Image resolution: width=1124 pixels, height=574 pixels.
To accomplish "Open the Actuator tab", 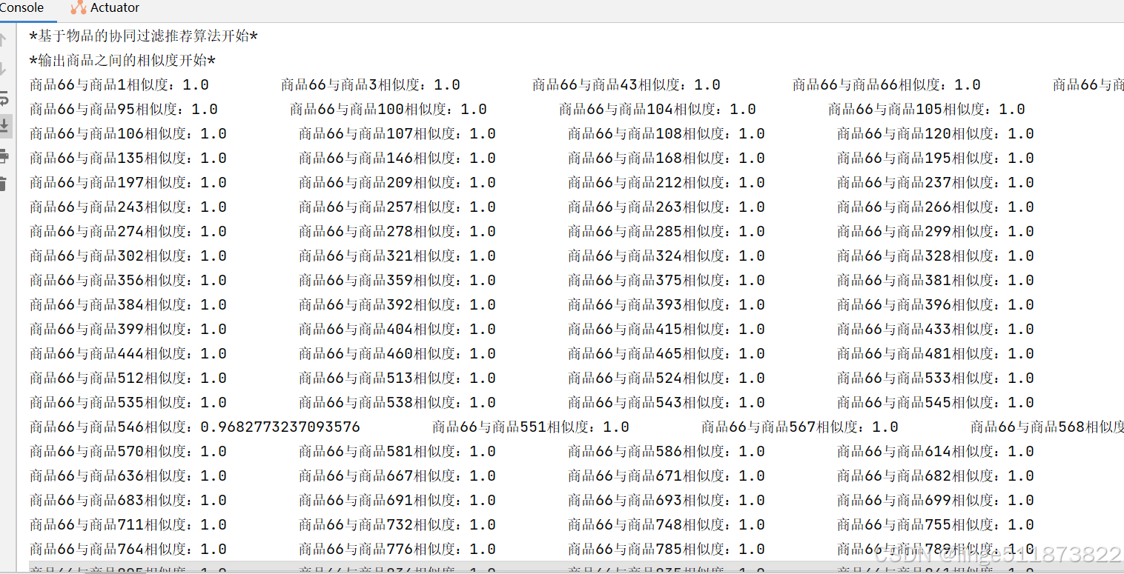I will coord(105,7).
